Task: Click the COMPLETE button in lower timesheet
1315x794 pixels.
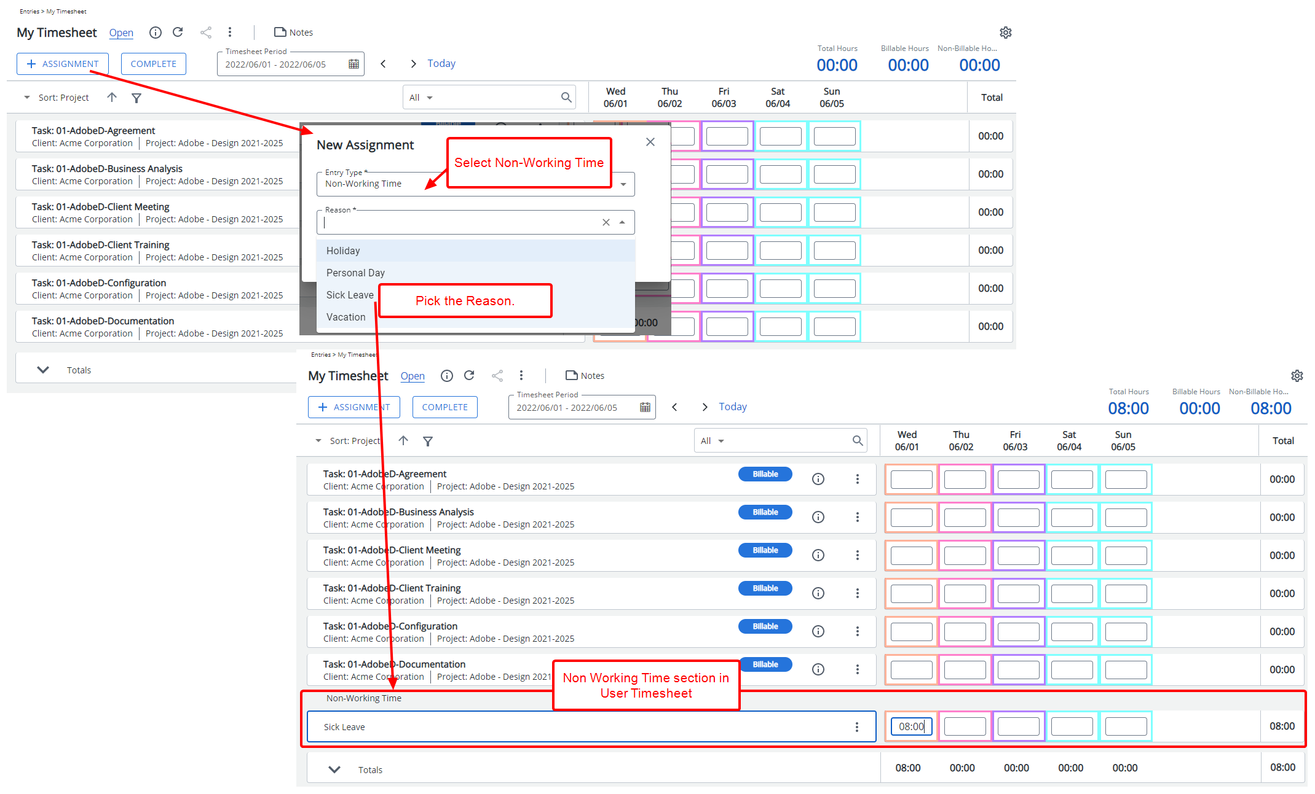Action: click(x=444, y=407)
